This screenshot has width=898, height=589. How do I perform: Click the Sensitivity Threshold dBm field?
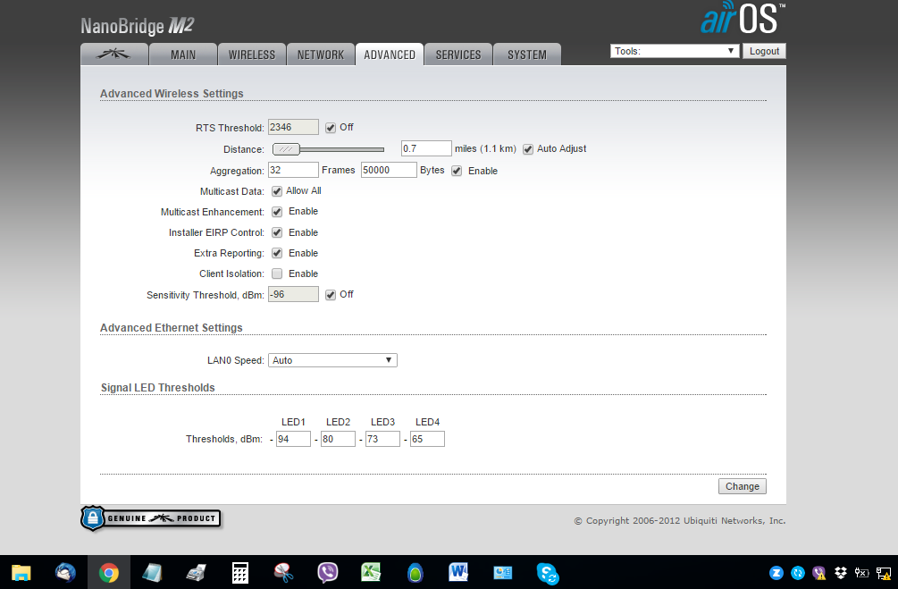(x=293, y=295)
